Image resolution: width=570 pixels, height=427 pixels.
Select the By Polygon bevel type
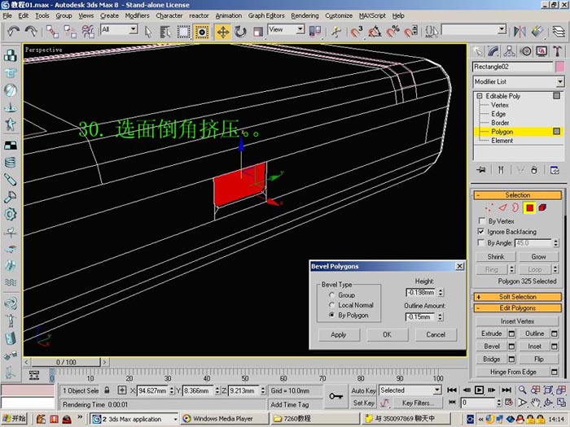coord(331,316)
